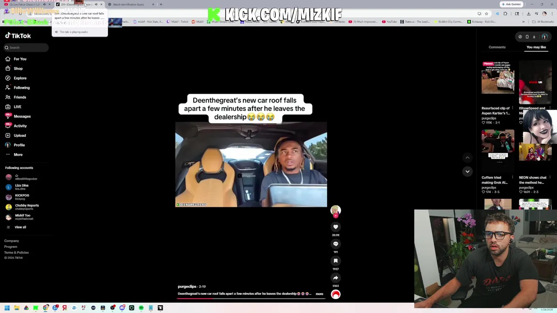This screenshot has width=557, height=313.
Task: Switch to the You may like tab
Action: click(536, 47)
